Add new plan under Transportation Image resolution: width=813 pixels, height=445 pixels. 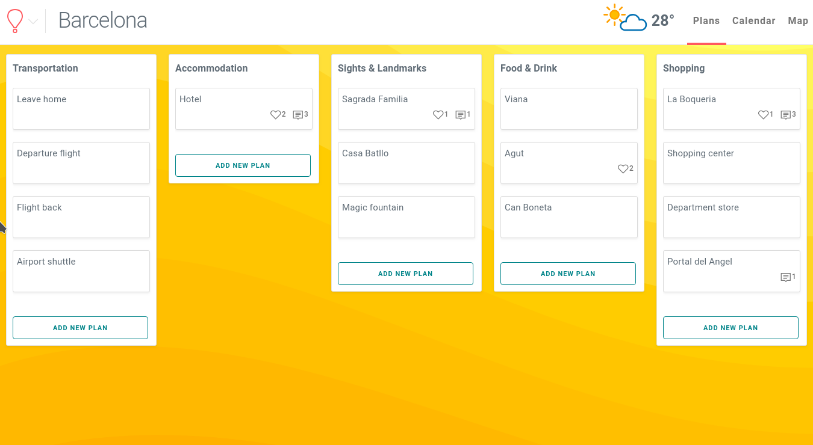[80, 328]
